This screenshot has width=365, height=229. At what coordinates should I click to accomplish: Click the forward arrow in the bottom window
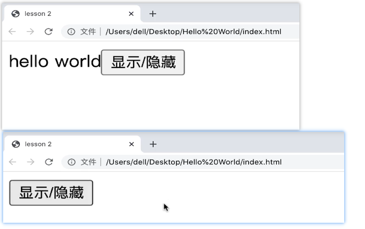tap(30, 162)
